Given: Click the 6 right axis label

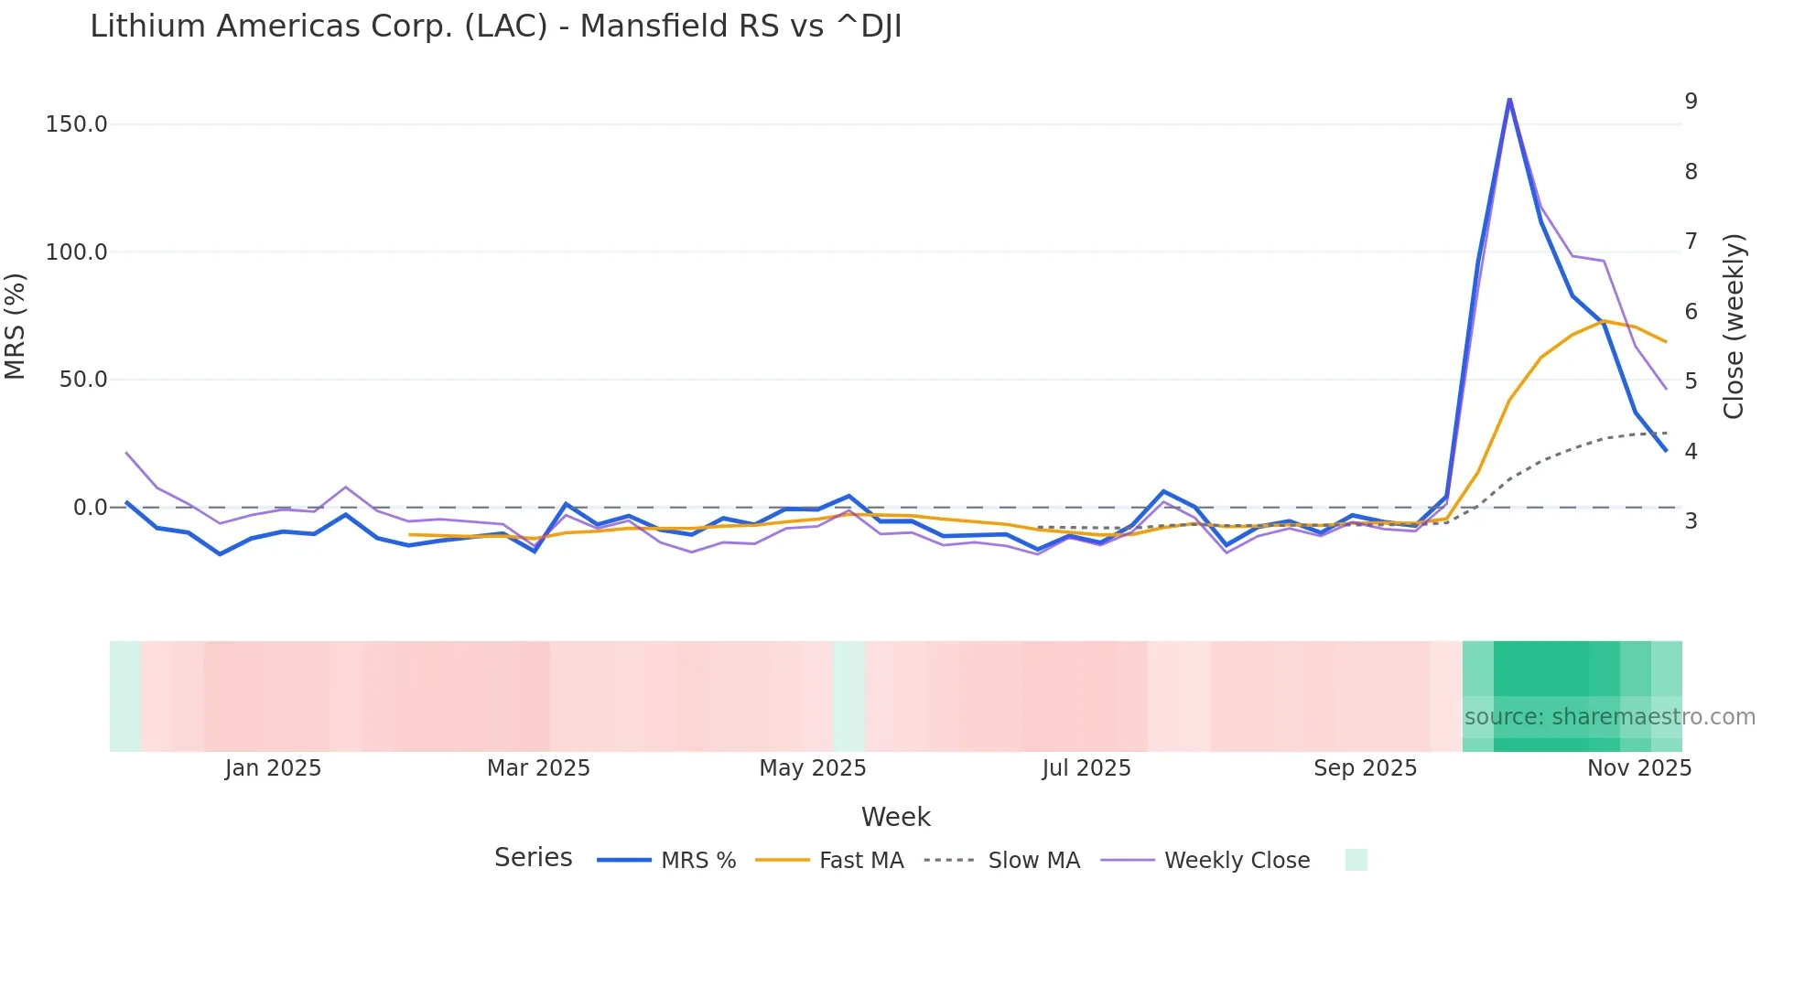Looking at the screenshot, I should pos(1691,312).
